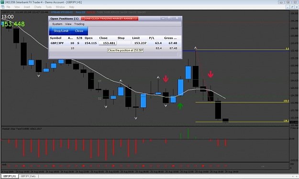The width and height of the screenshot is (299, 179).
Task: Click the small red icon before One Click Trading
Action: point(83,19)
